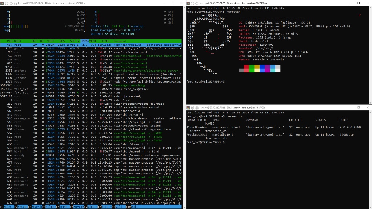Open the SortBy list in htop function bar
The height and width of the screenshot is (209, 372).
point(78,206)
